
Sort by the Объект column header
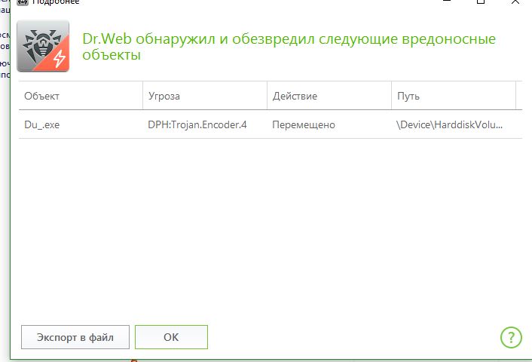81,96
